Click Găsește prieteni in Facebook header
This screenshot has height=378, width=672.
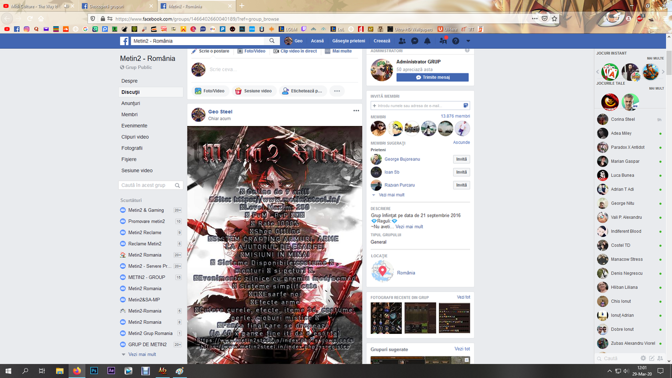[349, 41]
